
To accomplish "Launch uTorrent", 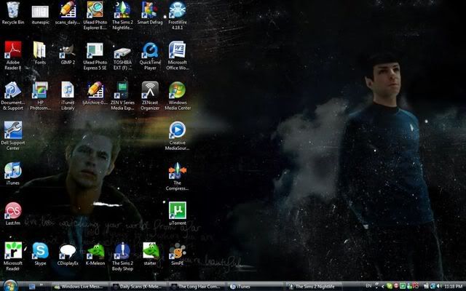I will 178,214.
